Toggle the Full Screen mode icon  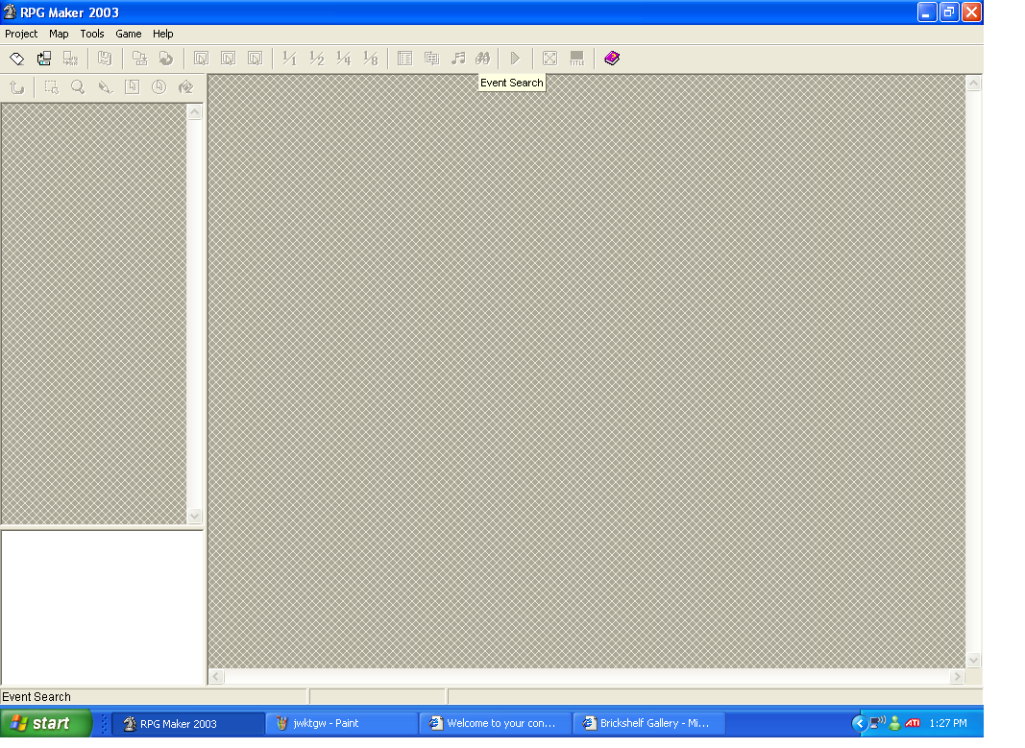click(x=549, y=59)
